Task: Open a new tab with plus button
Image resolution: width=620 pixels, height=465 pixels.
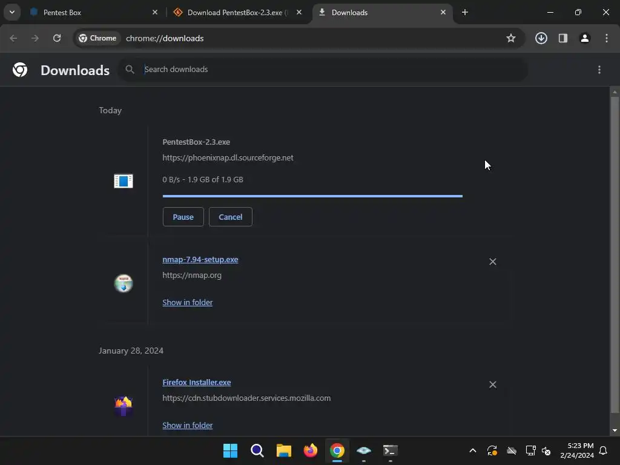Action: click(x=465, y=12)
